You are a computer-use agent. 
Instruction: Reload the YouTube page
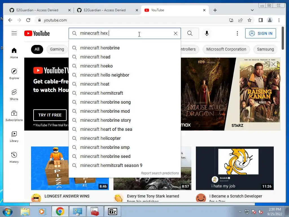pyautogui.click(x=28, y=20)
